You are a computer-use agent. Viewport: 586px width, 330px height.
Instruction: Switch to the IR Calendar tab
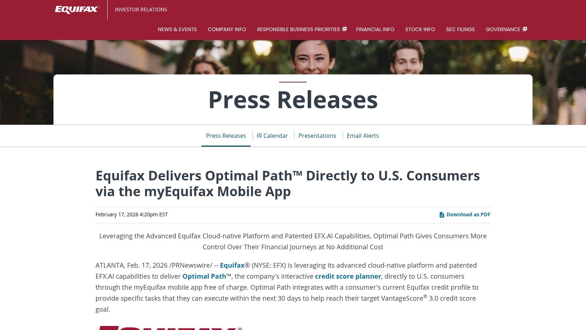tap(272, 136)
